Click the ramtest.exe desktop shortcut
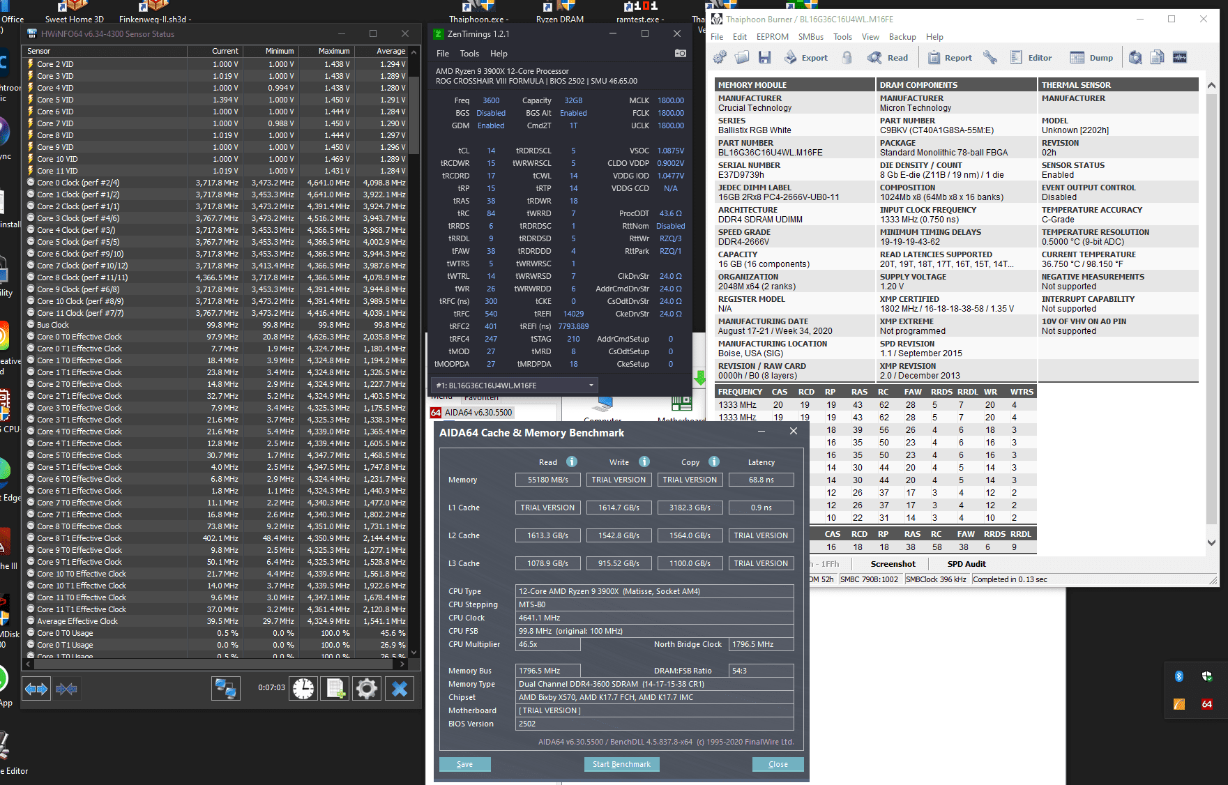 (640, 12)
